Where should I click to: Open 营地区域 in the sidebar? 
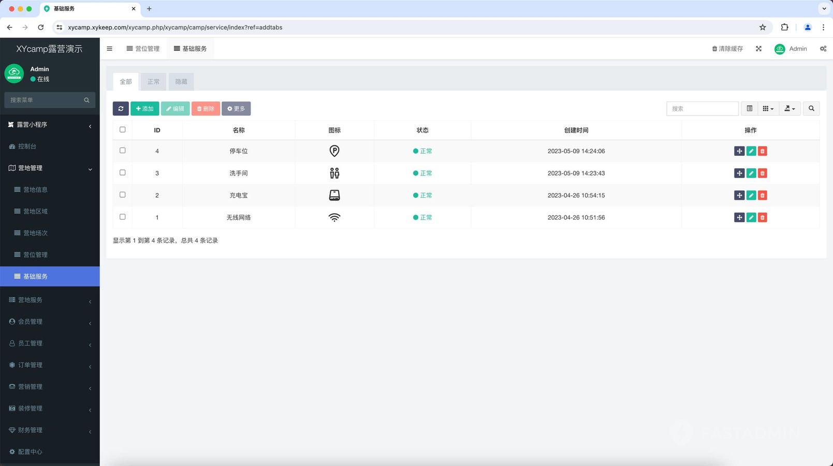click(x=35, y=211)
